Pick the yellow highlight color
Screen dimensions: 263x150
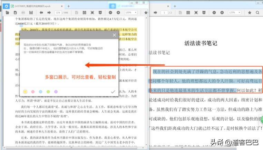pos(25,92)
